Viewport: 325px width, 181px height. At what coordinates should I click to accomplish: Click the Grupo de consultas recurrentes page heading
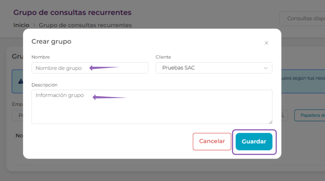[x=72, y=13]
